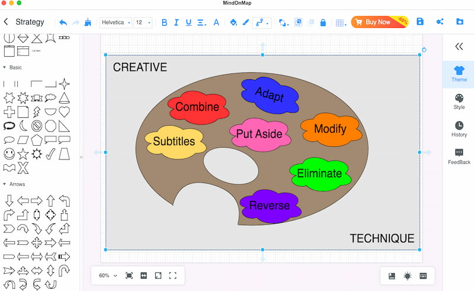Open the table insert dropdown
The image size is (474, 291).
[x=341, y=23]
